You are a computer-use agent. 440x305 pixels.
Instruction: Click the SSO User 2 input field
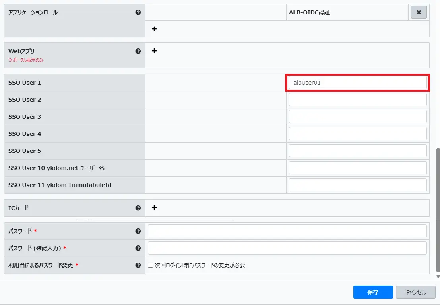click(x=358, y=100)
